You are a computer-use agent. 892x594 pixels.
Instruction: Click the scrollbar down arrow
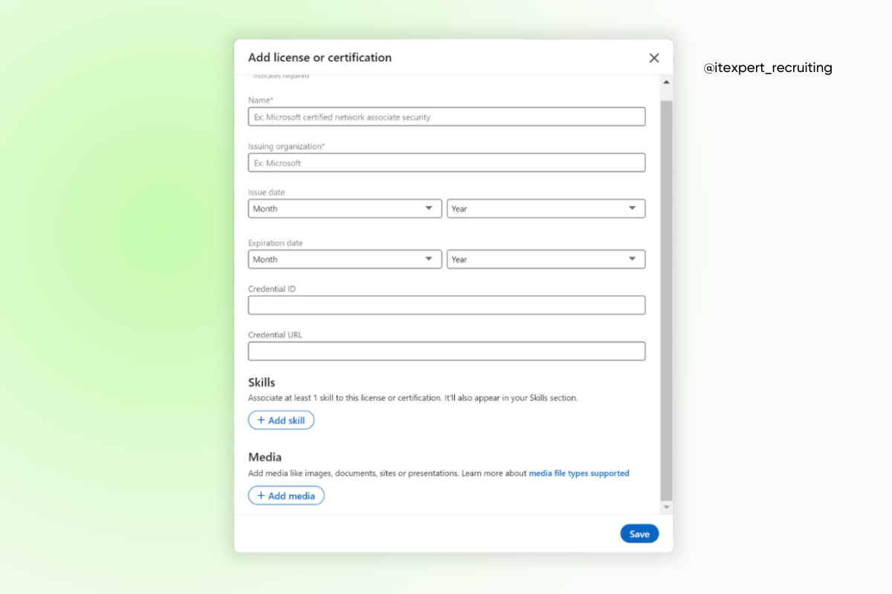point(665,506)
